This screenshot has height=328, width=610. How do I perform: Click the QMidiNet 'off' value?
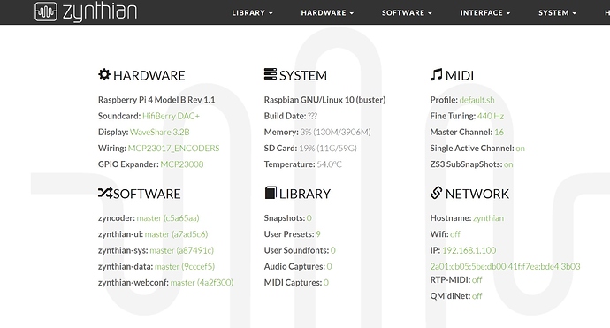[x=477, y=296]
